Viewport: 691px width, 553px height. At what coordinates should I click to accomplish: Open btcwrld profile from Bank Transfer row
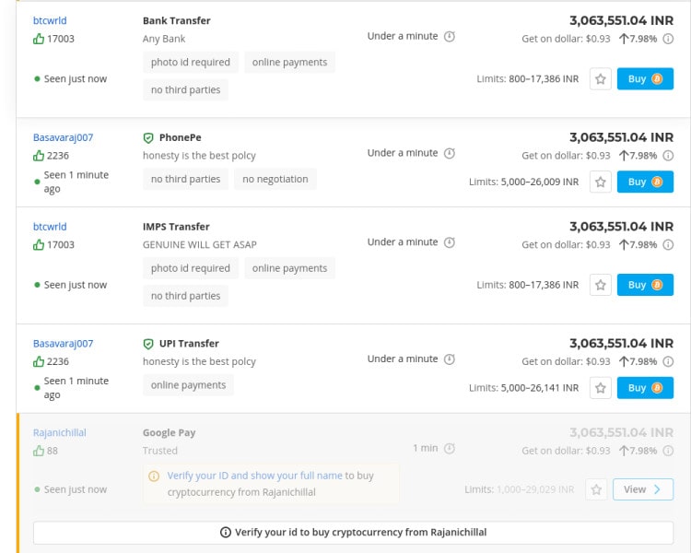50,20
